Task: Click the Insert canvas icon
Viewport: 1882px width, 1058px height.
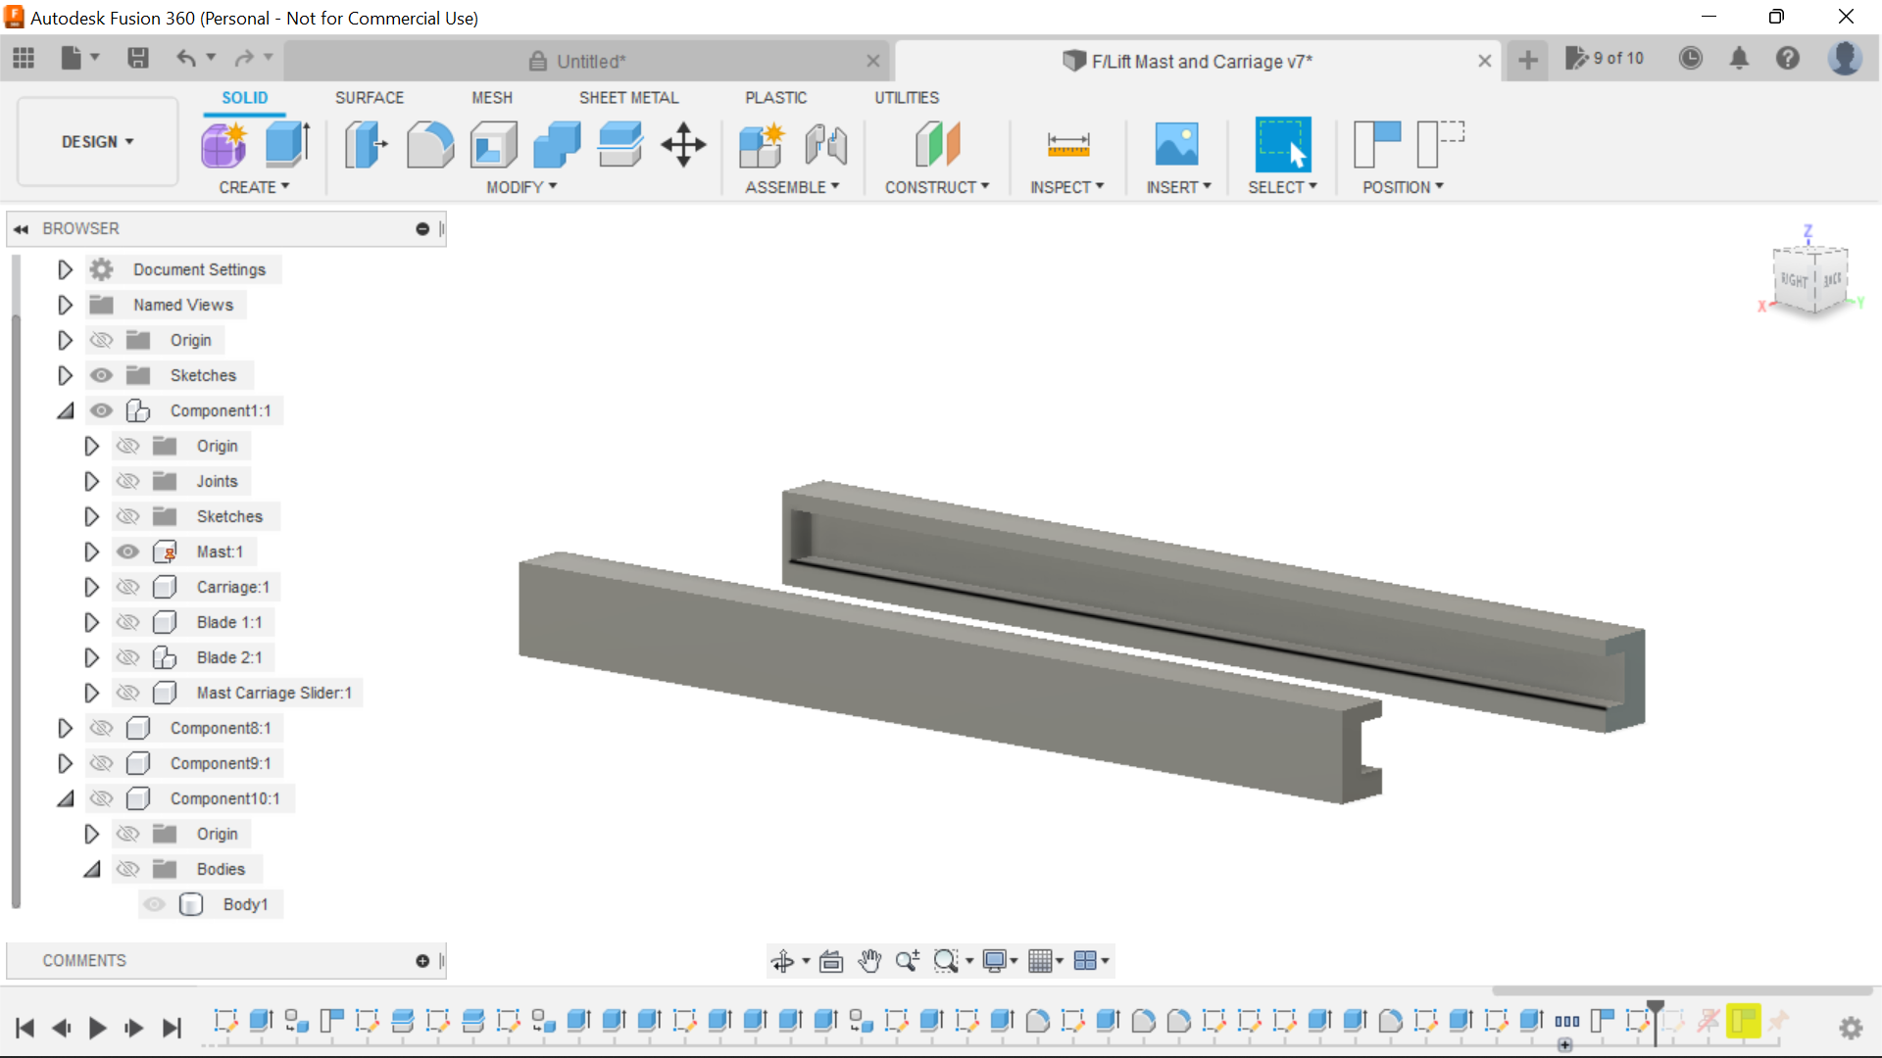Action: click(1177, 144)
